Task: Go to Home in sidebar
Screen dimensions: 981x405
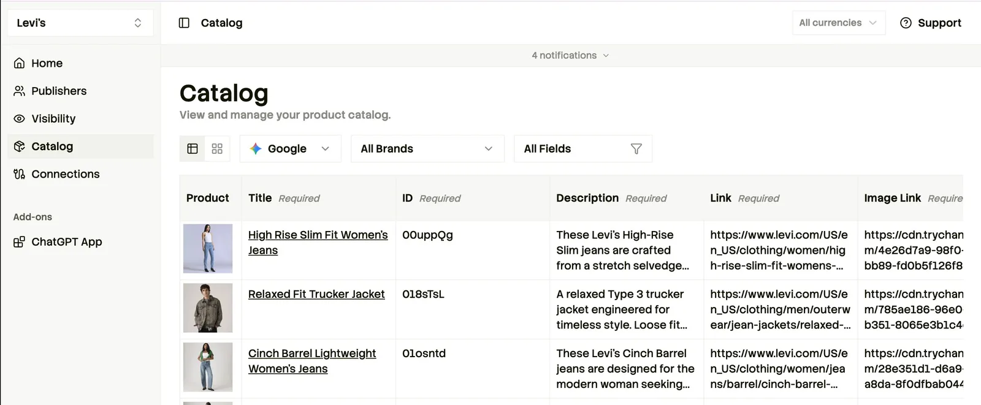Action: 80,63
